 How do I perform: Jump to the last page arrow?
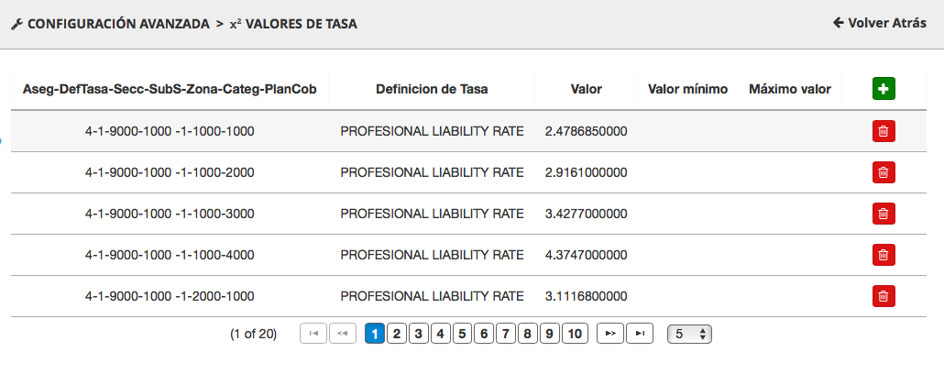(x=640, y=334)
